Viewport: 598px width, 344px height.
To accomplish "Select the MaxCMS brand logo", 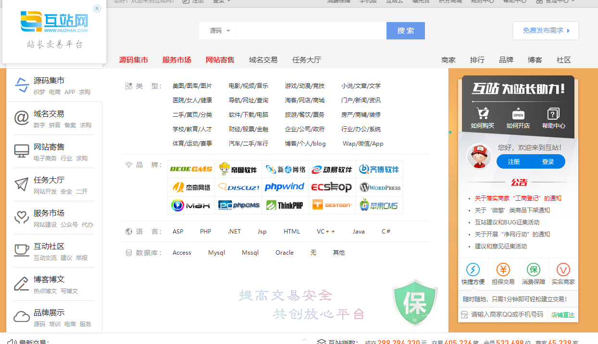I will pos(191,205).
